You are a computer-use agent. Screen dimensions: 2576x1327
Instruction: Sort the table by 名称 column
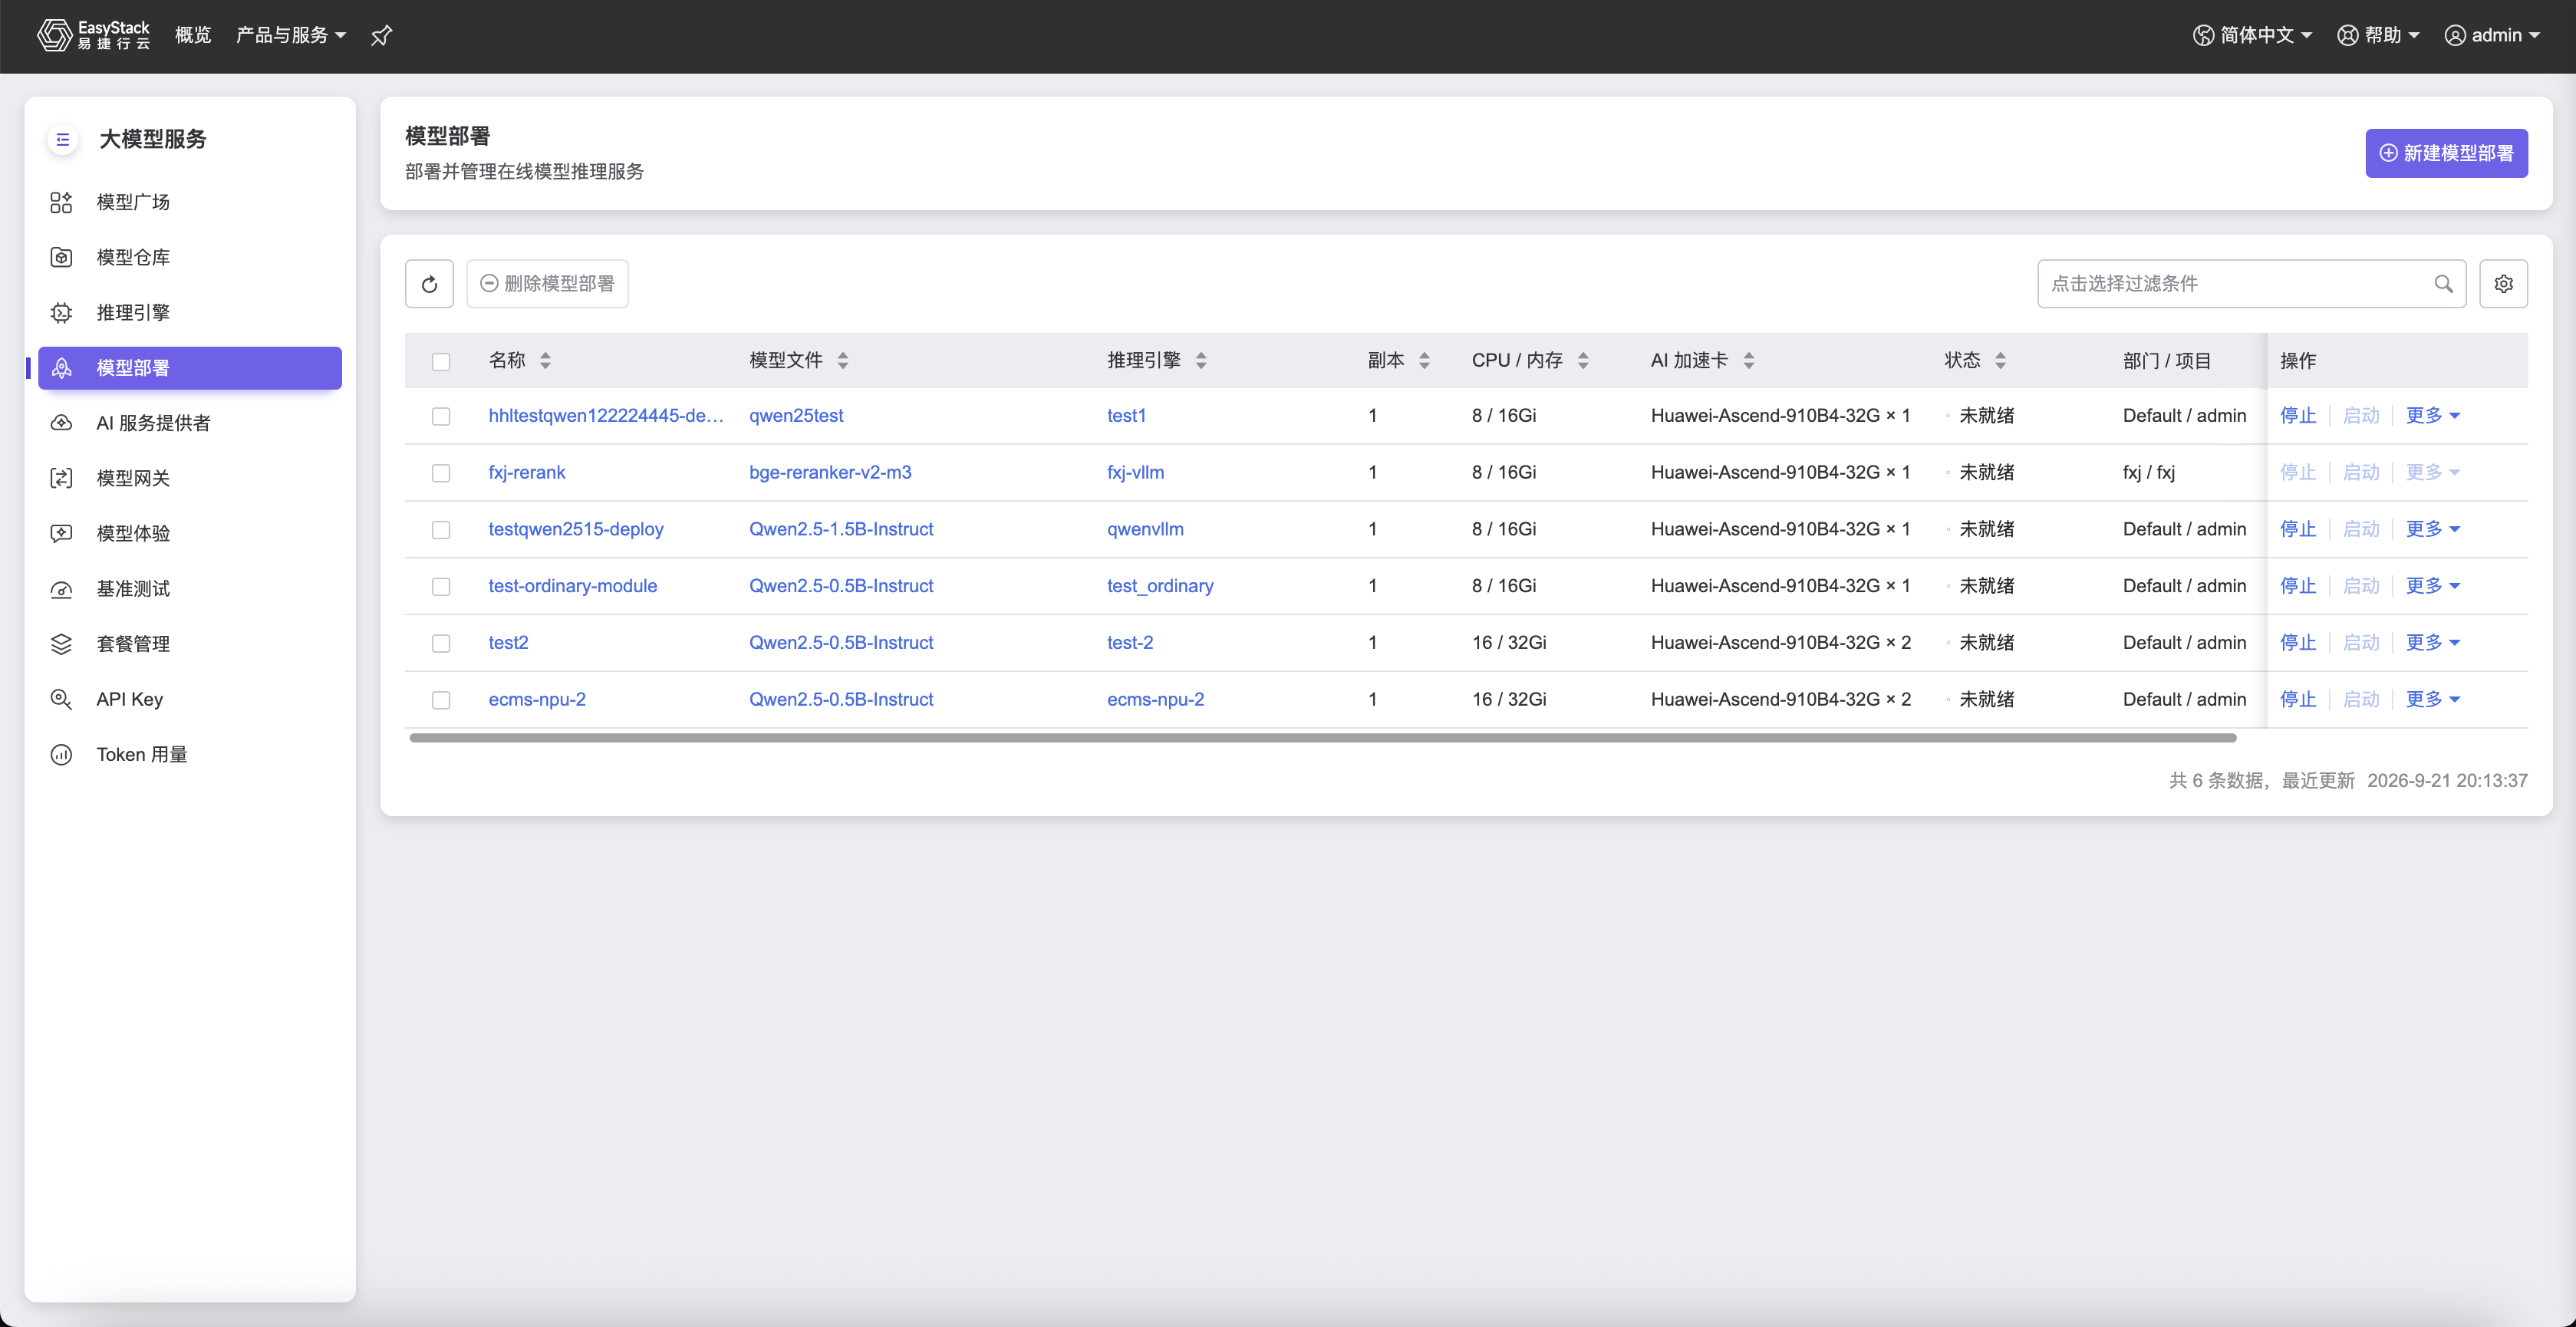(x=545, y=361)
